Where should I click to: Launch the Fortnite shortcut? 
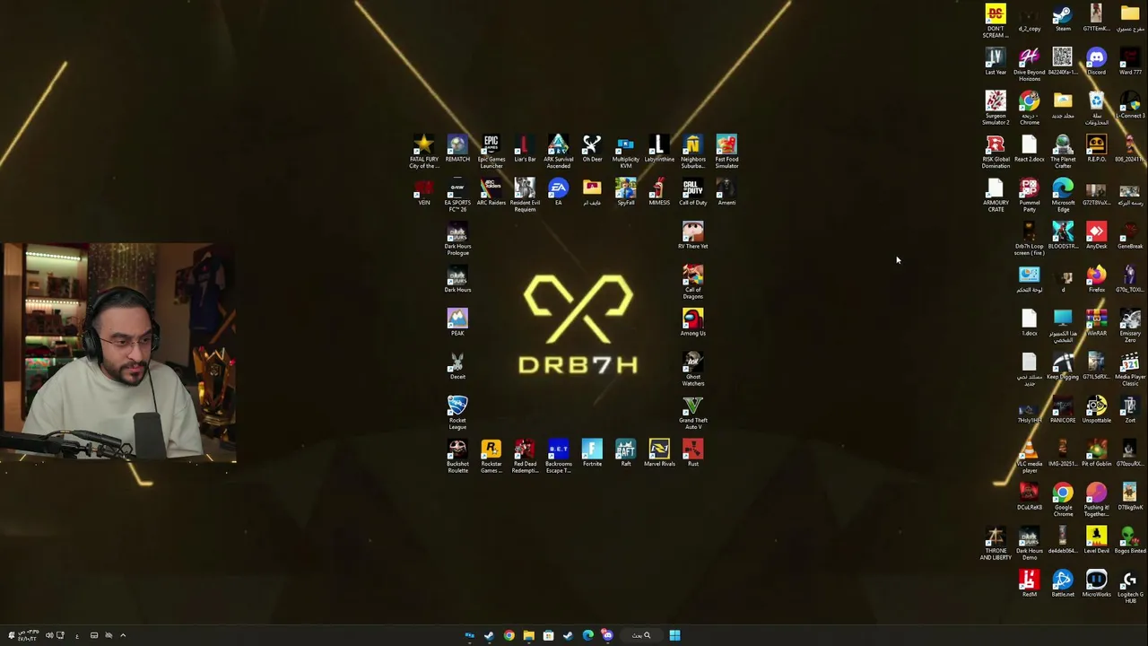(592, 453)
